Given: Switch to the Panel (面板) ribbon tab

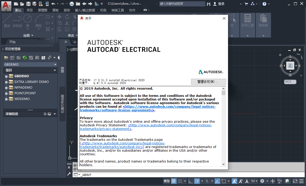Looking at the screenshot, I should coord(56,10).
